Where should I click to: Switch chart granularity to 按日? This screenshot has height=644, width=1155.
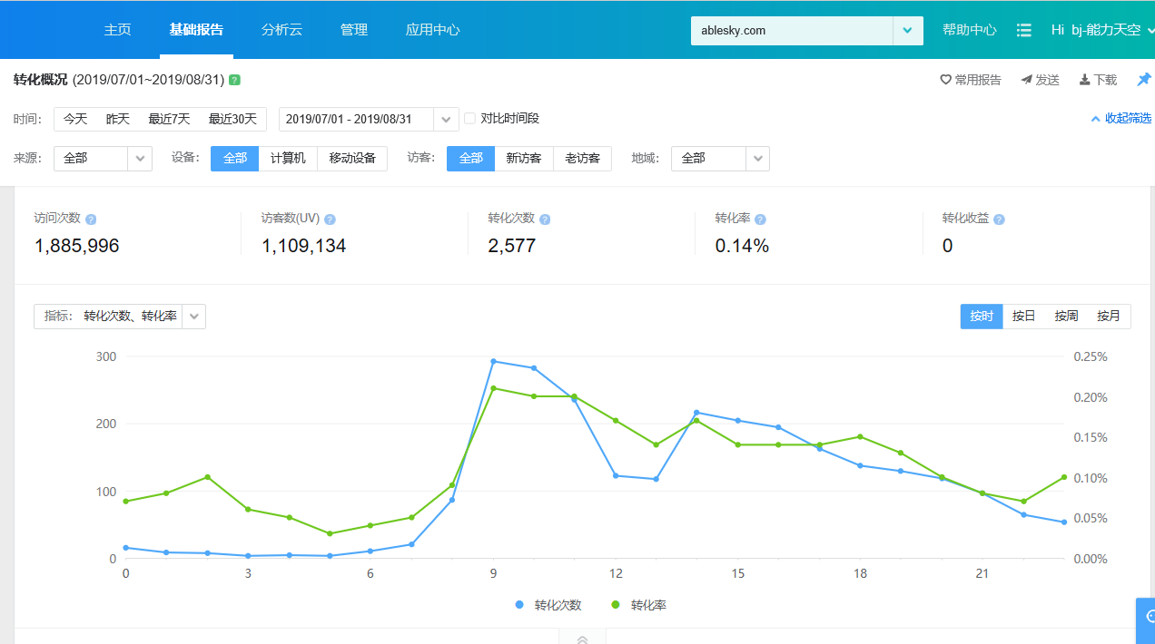pyautogui.click(x=1023, y=317)
